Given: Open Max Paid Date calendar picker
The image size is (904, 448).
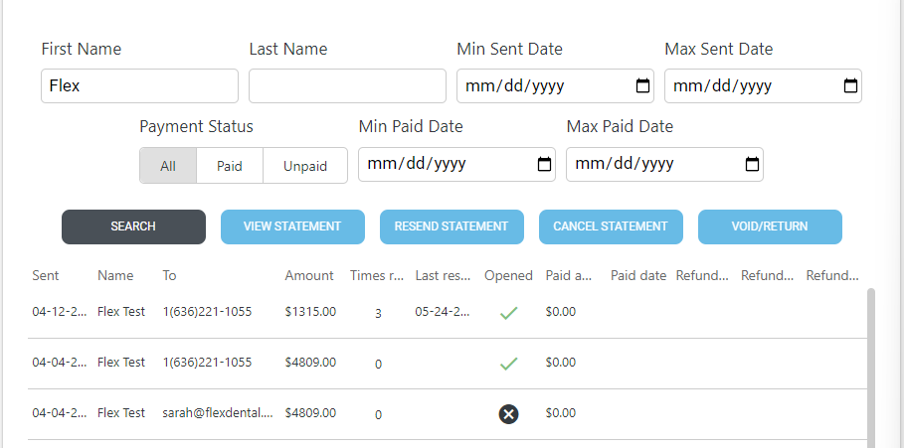Looking at the screenshot, I should click(x=753, y=164).
